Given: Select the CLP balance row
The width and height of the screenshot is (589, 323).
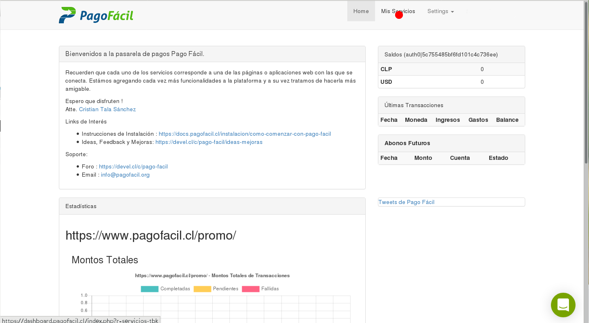Looking at the screenshot, I should 452,69.
